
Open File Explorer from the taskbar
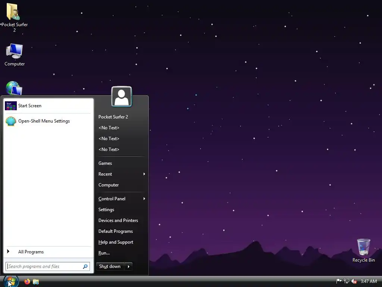36,282
